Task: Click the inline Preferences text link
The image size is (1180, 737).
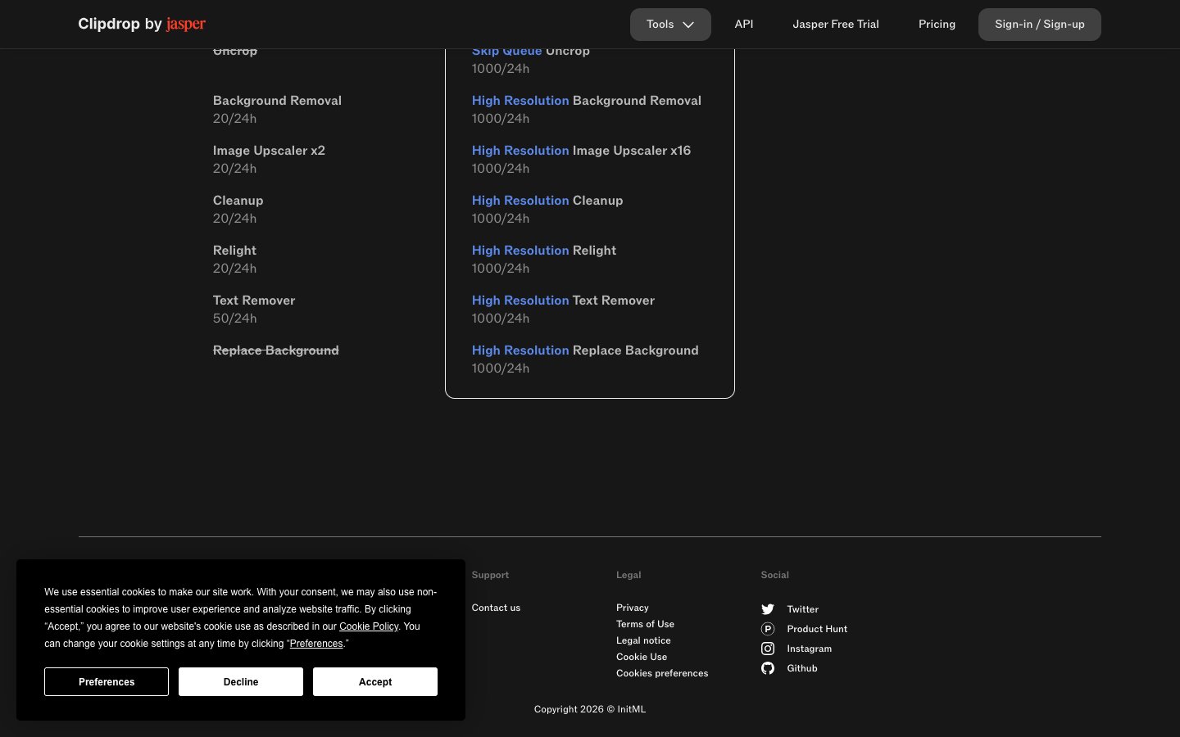Action: (316, 644)
